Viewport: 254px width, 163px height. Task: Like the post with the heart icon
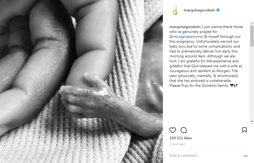pos(172,130)
